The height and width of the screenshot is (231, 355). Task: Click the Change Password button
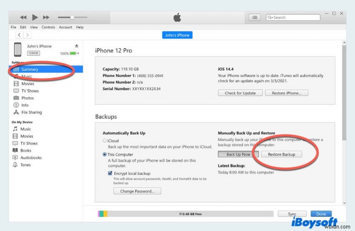[x=137, y=191]
